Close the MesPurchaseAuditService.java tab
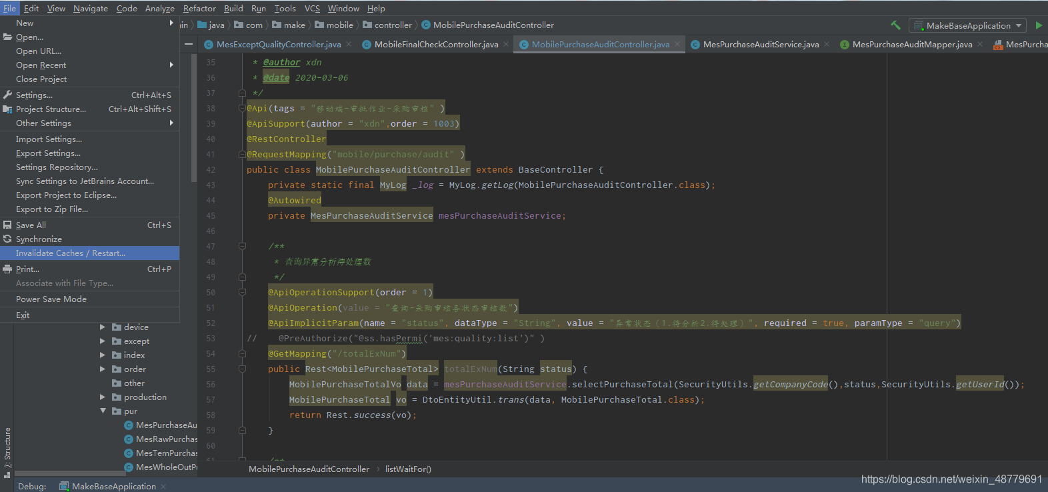The image size is (1048, 492). tap(827, 44)
